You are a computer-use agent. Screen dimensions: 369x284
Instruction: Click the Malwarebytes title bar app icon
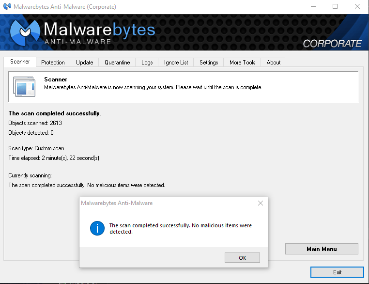pos(7,6)
